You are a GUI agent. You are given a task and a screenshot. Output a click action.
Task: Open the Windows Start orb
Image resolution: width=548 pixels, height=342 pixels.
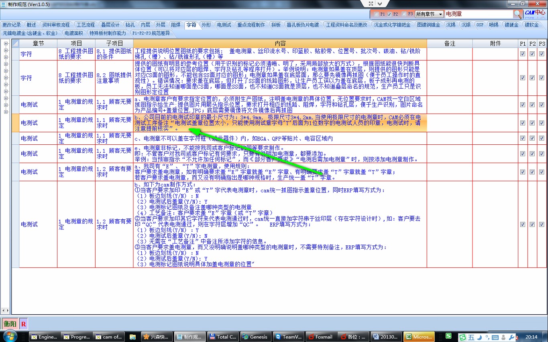pos(10,336)
